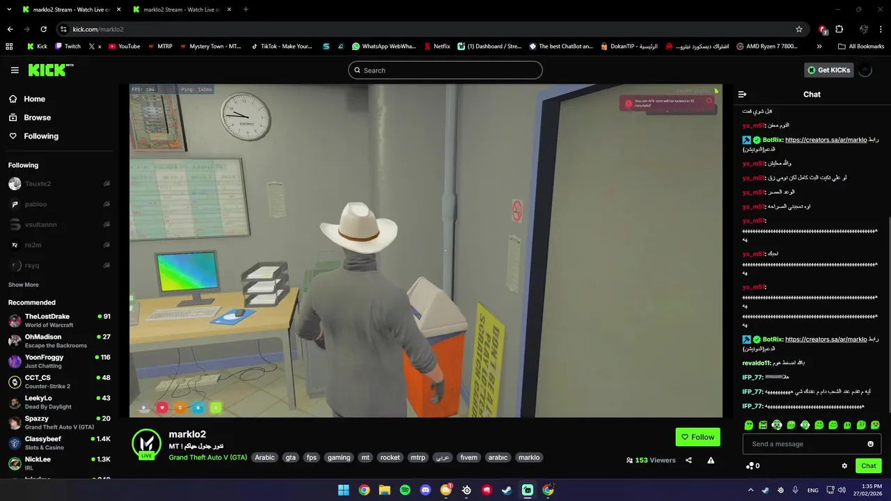Open the Netflix bookmark
This screenshot has height=501, width=891.
pos(436,47)
